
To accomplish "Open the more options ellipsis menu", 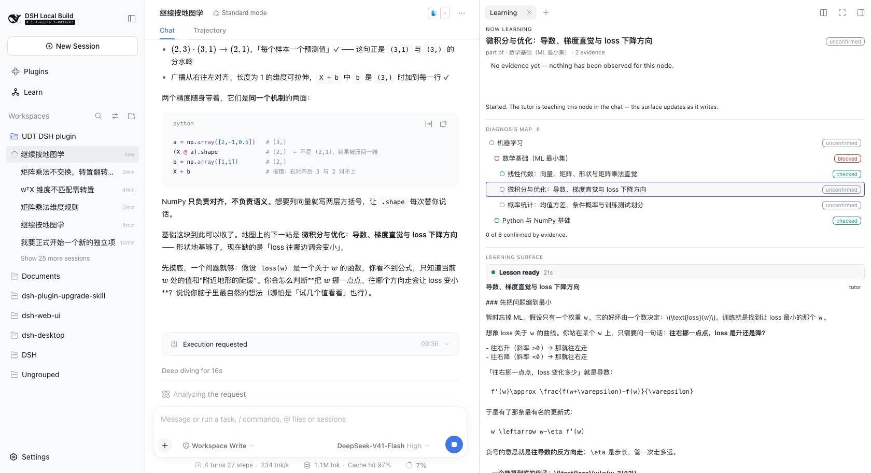I will (x=461, y=13).
